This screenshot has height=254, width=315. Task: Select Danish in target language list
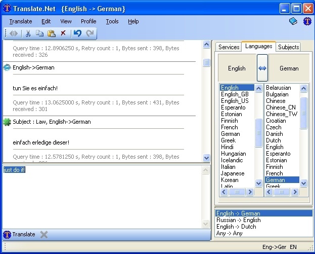pos(282,134)
